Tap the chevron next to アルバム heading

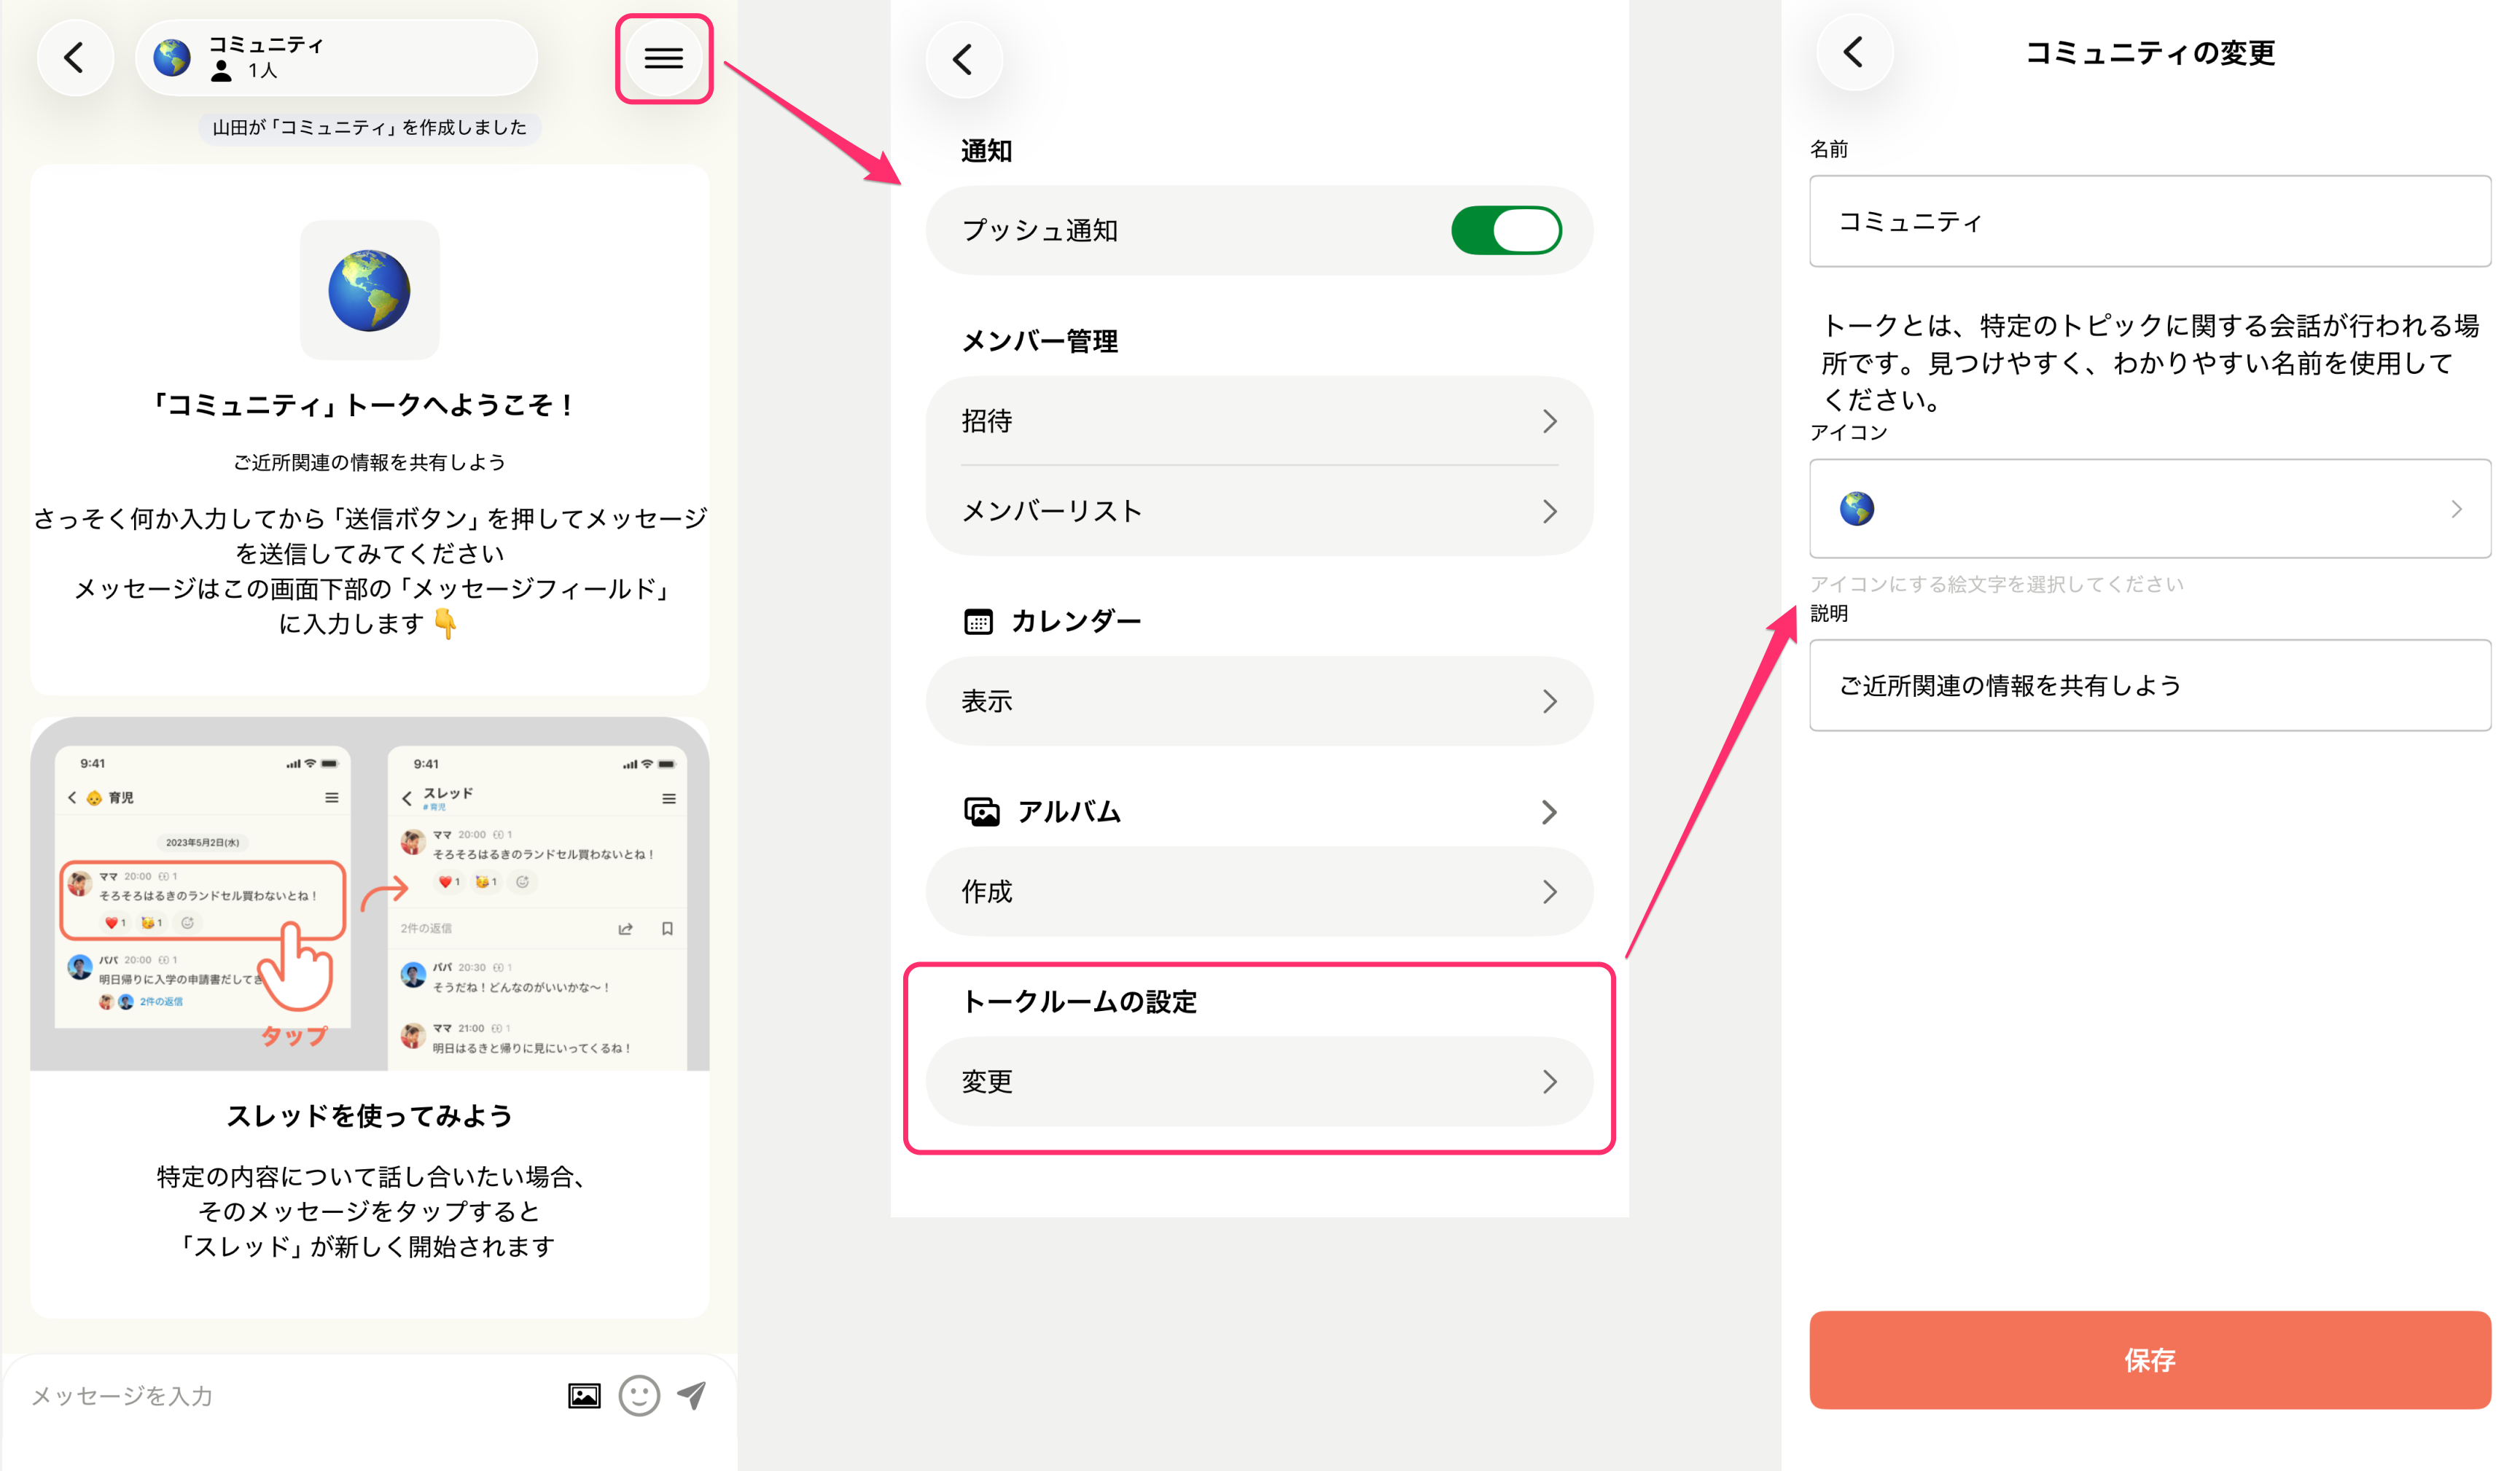point(1550,812)
